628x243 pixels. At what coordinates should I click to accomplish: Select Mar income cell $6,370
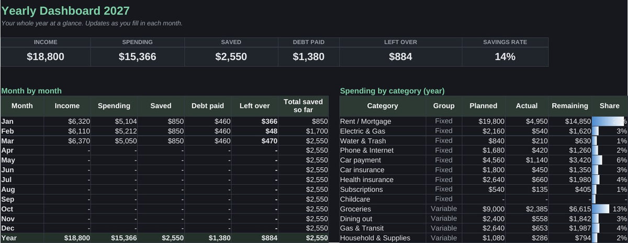point(68,141)
